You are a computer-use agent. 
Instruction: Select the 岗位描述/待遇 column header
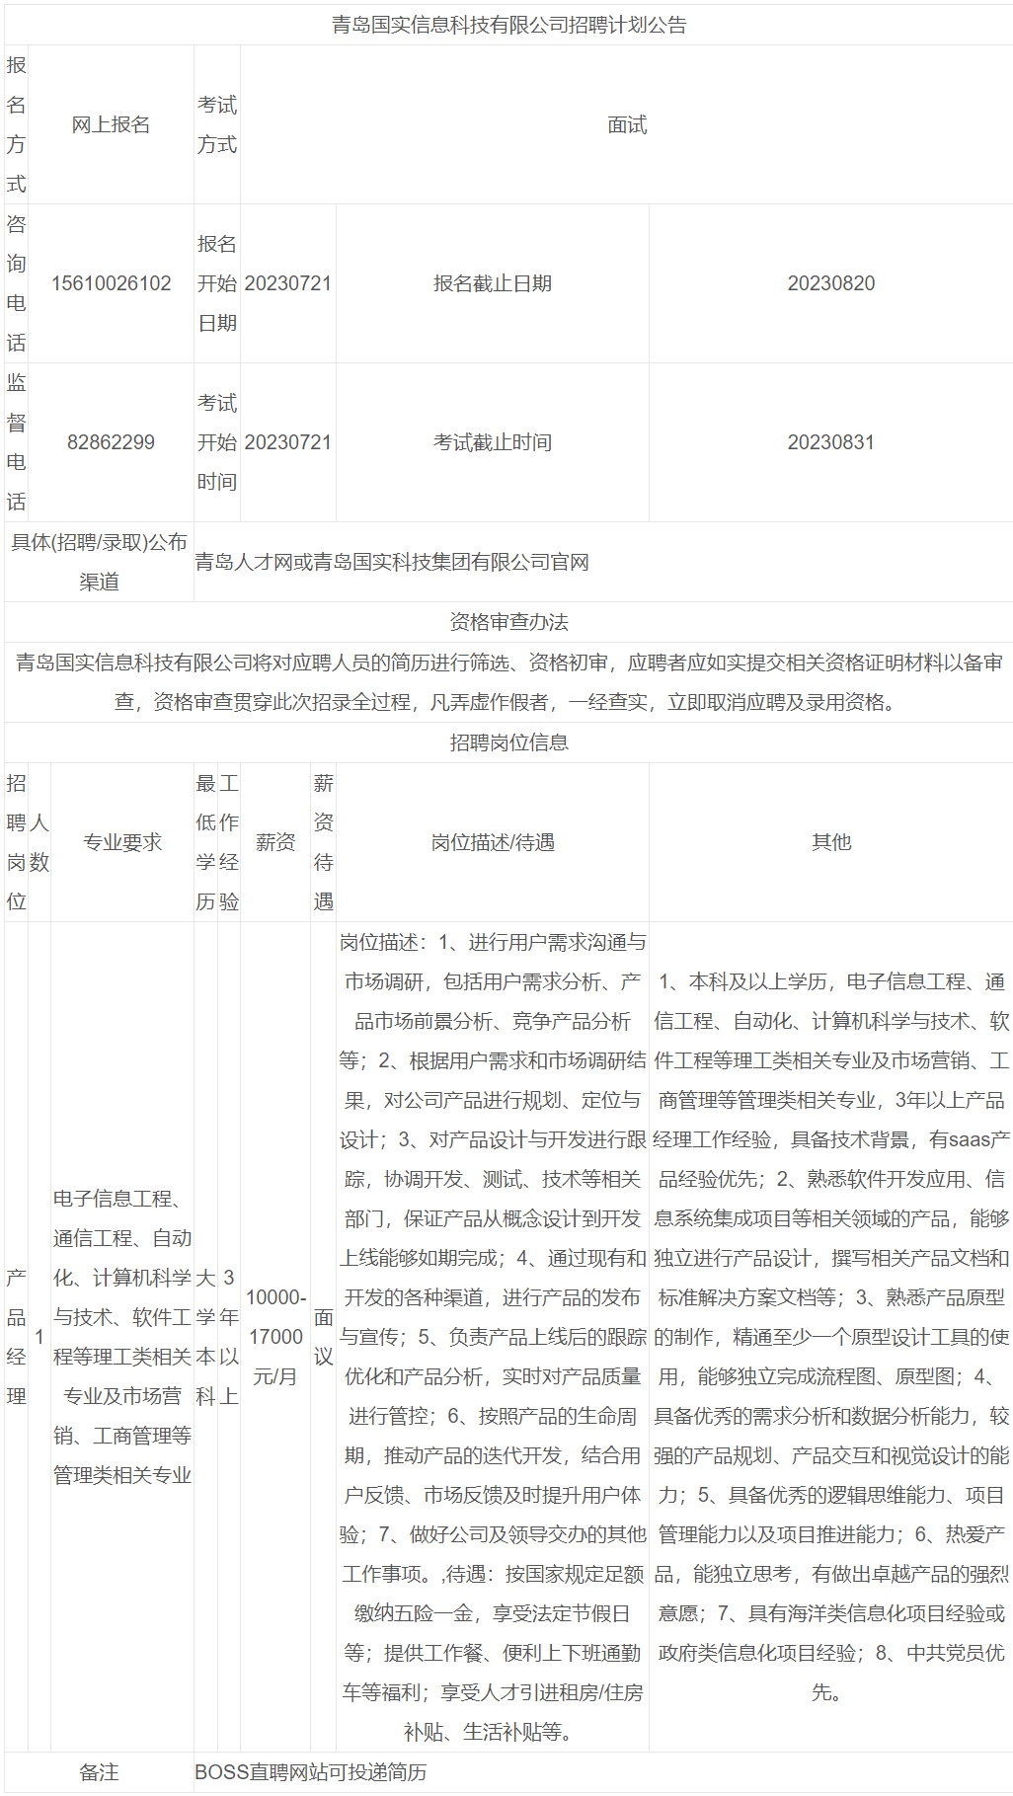tap(493, 842)
